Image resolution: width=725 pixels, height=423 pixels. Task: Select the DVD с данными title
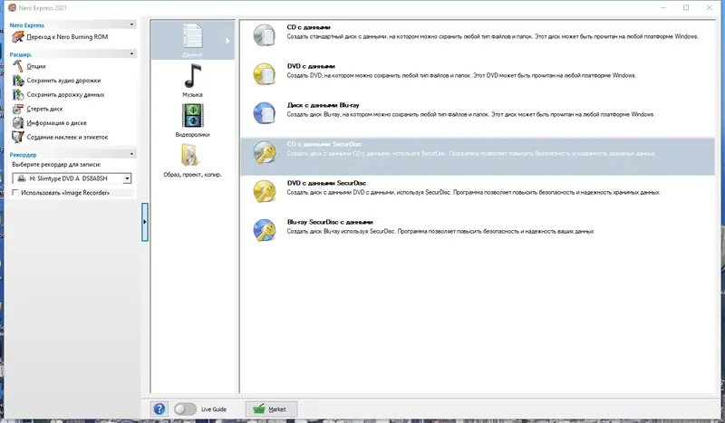tap(311, 66)
